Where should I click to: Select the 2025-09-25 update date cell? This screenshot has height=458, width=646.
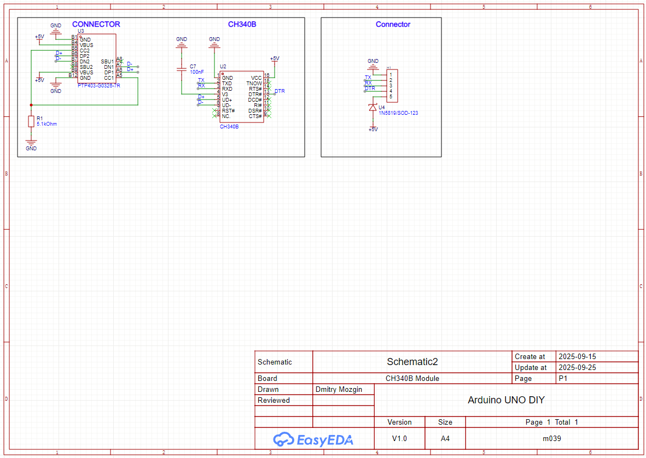(577, 368)
